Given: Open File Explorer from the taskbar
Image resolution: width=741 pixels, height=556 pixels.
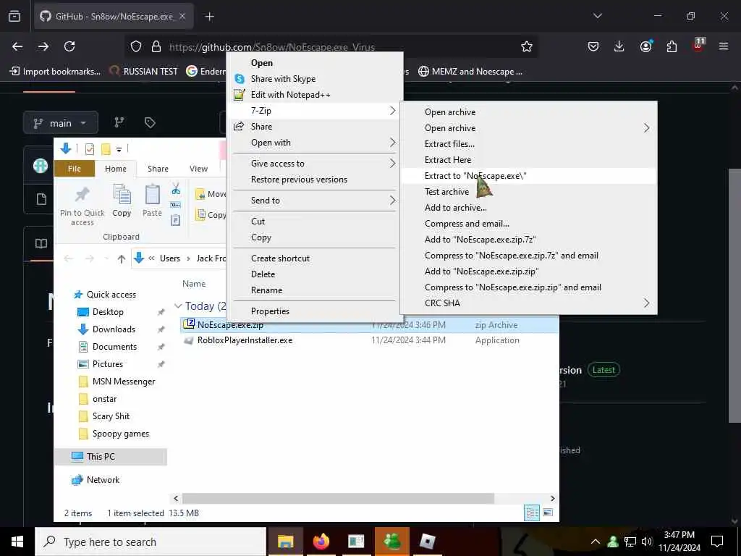Looking at the screenshot, I should (285, 542).
